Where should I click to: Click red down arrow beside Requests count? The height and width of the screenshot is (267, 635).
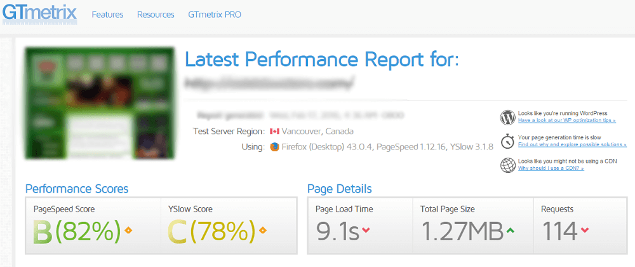click(584, 230)
